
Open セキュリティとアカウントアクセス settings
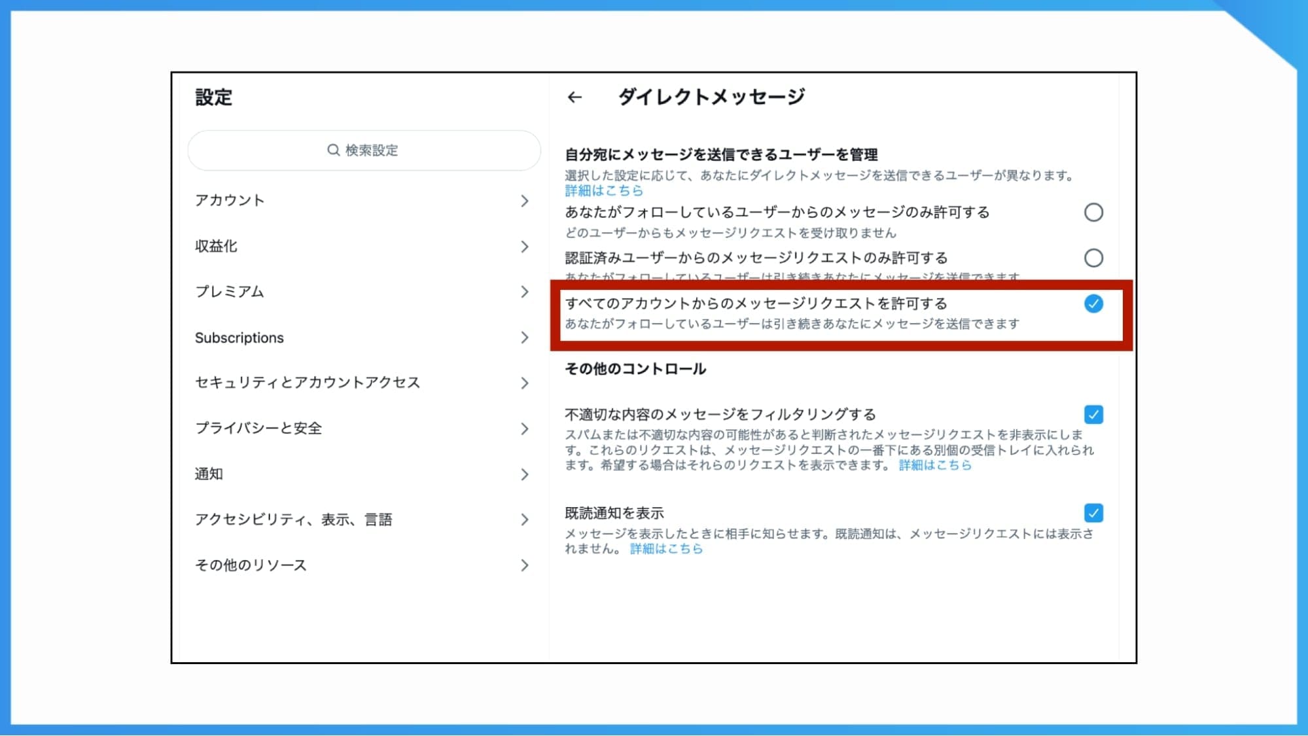click(525, 383)
